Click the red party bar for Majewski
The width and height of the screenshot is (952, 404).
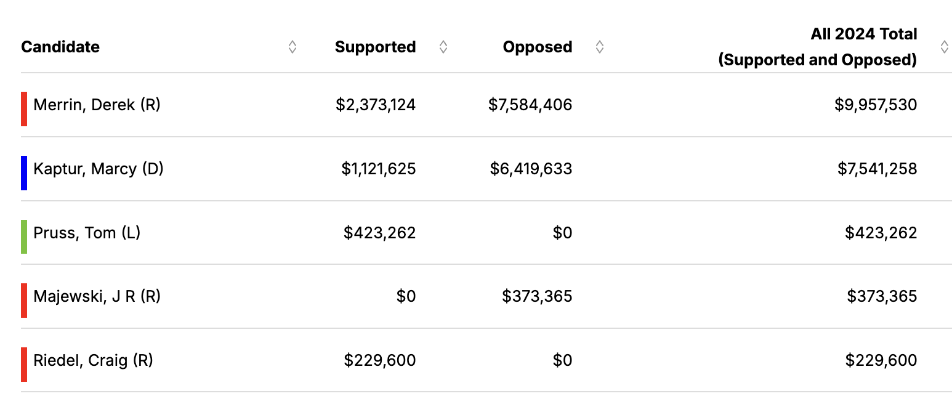[x=24, y=301]
